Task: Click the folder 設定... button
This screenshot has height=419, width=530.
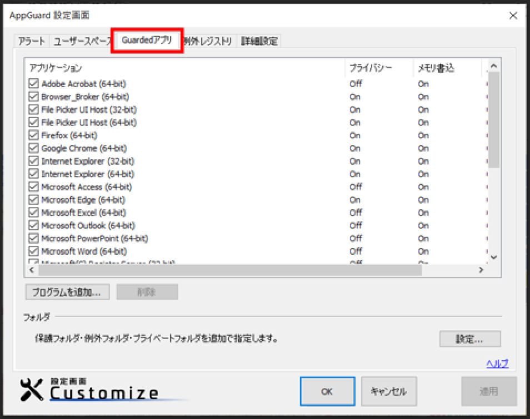Action: (469, 339)
